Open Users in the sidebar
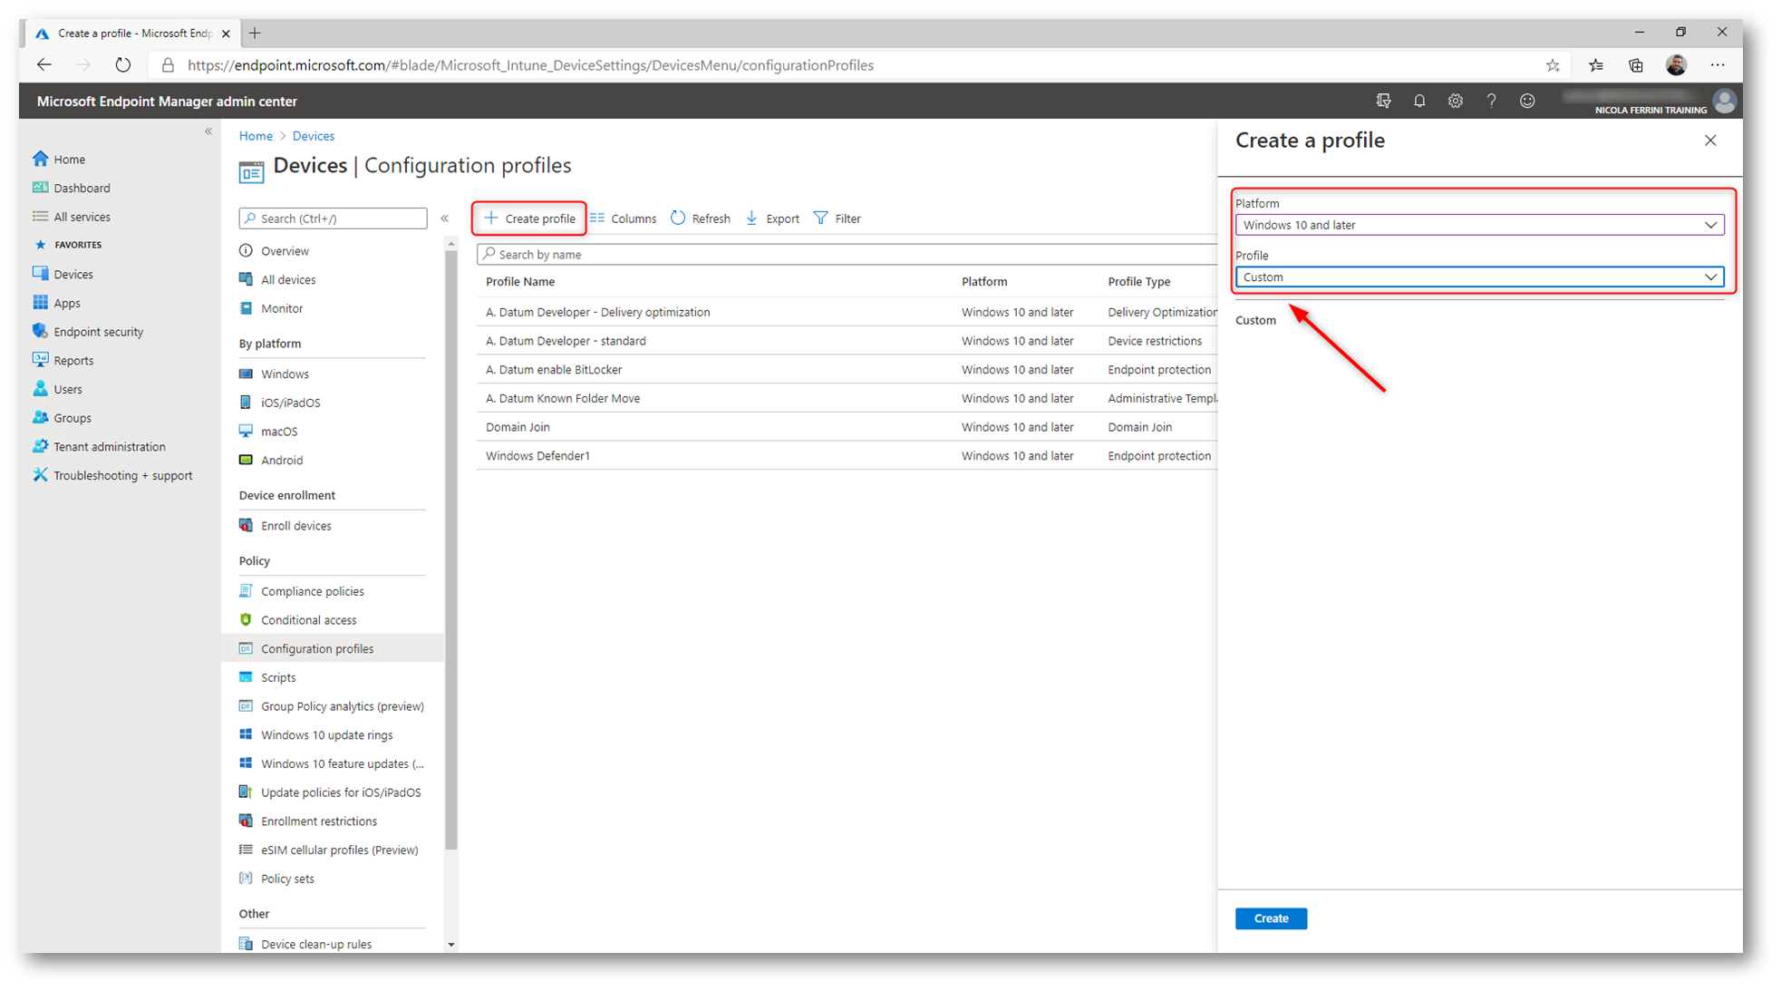 [67, 389]
